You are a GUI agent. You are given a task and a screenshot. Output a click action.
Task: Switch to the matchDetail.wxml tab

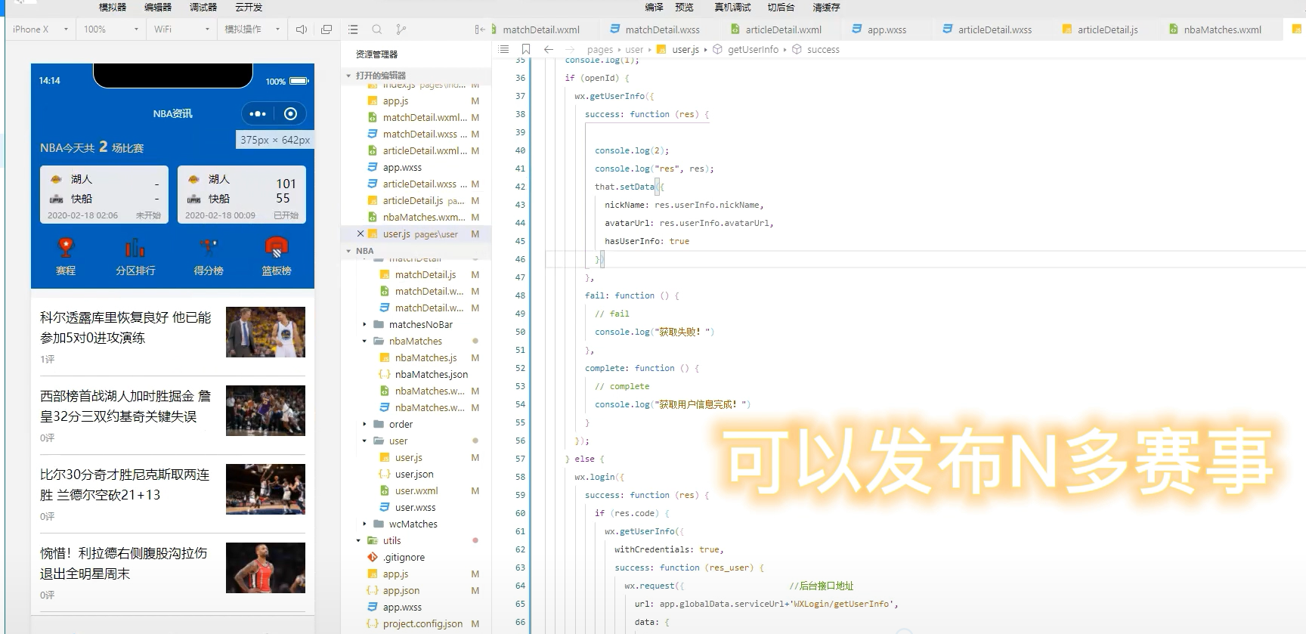(540, 29)
